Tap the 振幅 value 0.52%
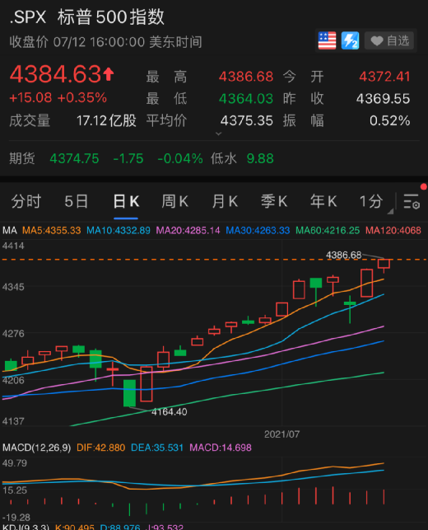Screen dimensions: 428x530 pyautogui.click(x=390, y=120)
